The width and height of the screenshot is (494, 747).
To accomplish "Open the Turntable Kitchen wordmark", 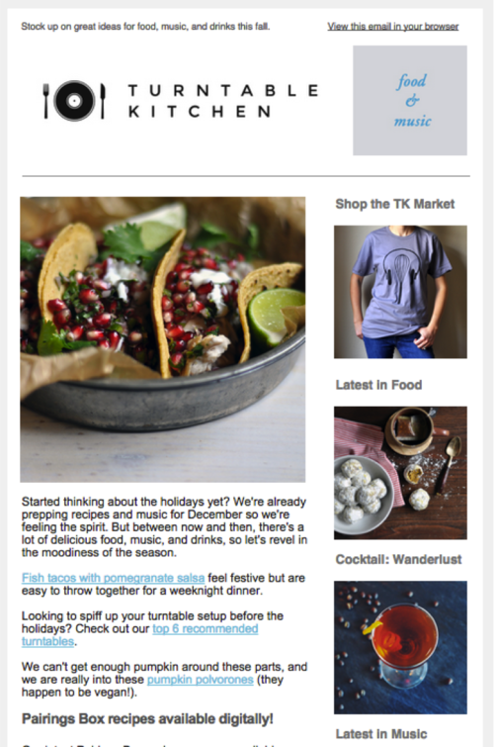I will (223, 101).
